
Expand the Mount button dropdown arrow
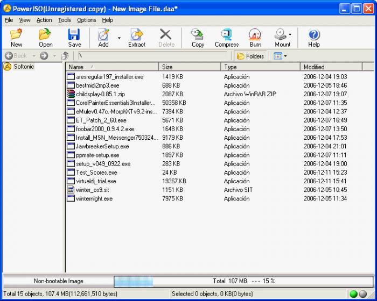(291, 34)
